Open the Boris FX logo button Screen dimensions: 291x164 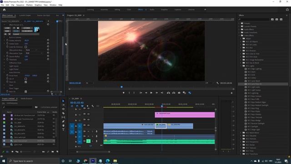click(x=36, y=29)
